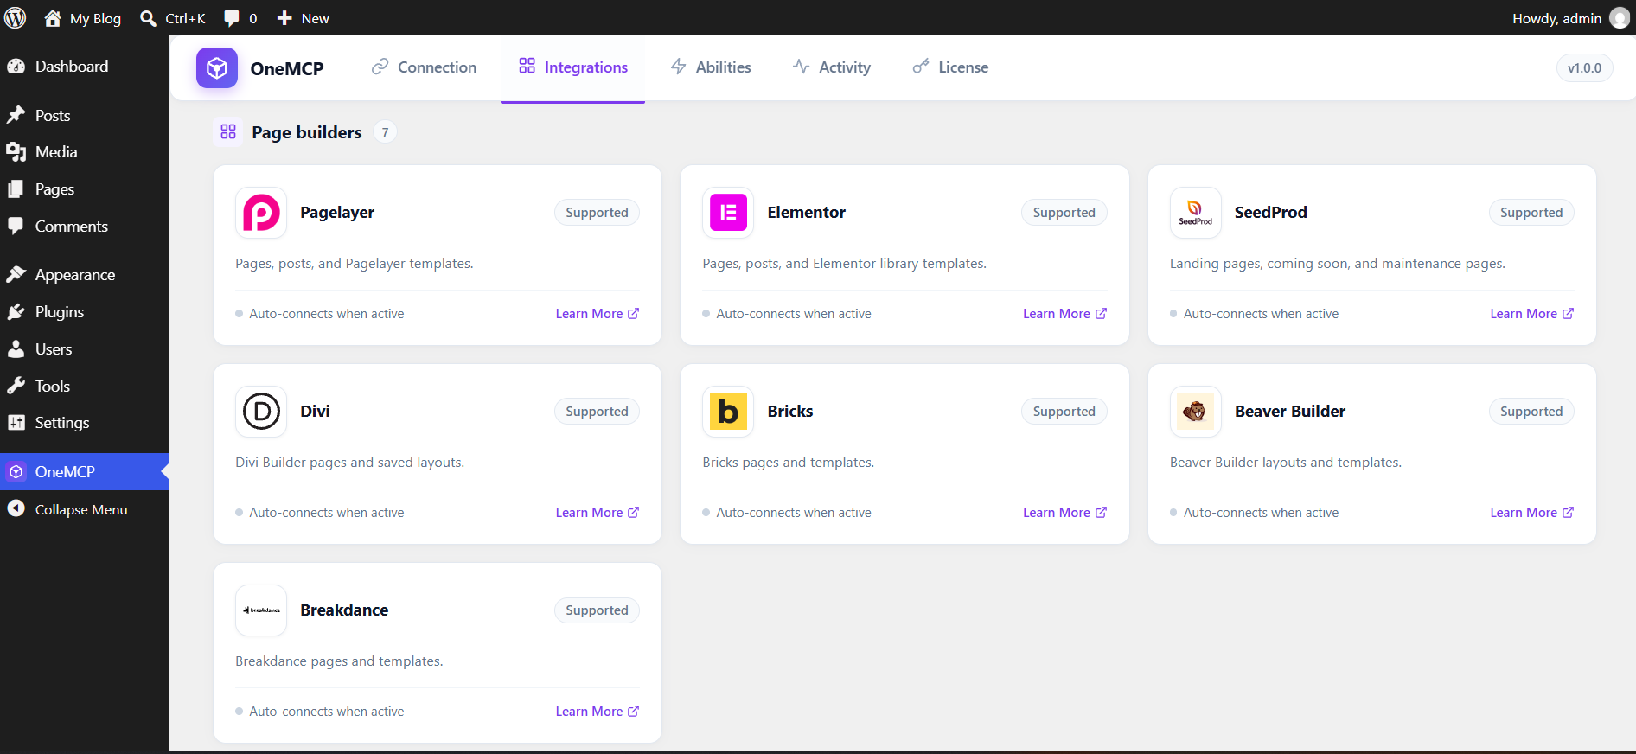Open Pages in the sidebar

click(x=85, y=189)
